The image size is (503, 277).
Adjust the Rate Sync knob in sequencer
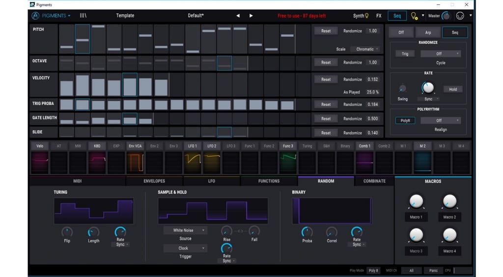tap(428, 87)
